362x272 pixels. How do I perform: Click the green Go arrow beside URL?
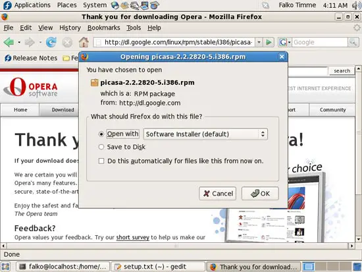[x=269, y=42]
